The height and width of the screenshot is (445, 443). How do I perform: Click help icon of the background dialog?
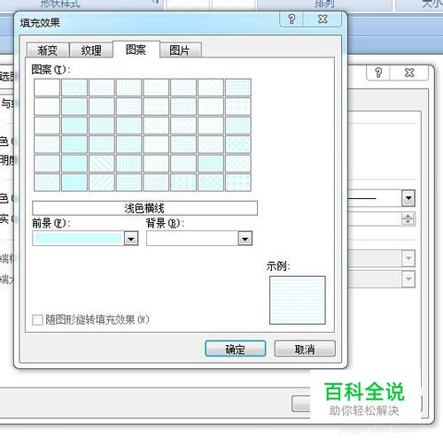coord(378,73)
